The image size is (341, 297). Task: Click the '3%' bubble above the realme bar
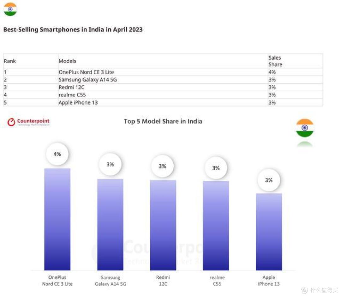coord(216,168)
